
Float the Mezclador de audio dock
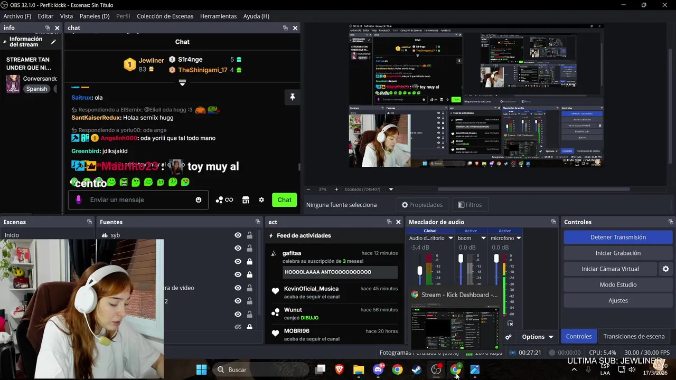(553, 222)
